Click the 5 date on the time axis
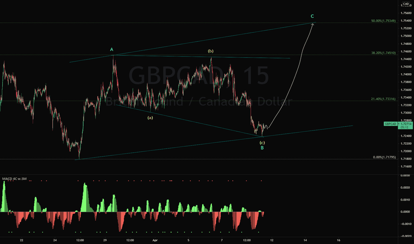Screen dimensions: 414x244 point(188,240)
